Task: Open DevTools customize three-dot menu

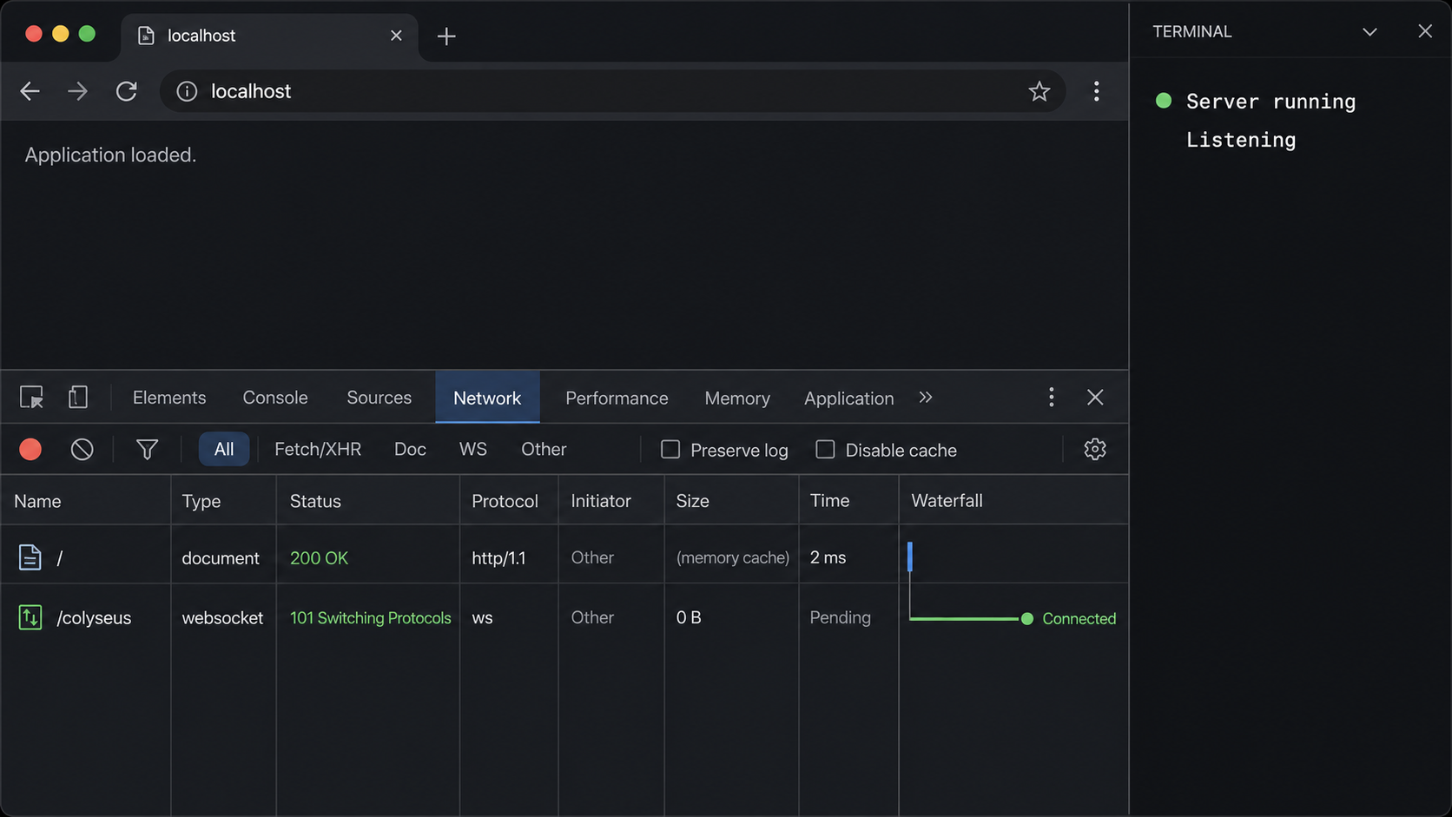Action: point(1052,398)
